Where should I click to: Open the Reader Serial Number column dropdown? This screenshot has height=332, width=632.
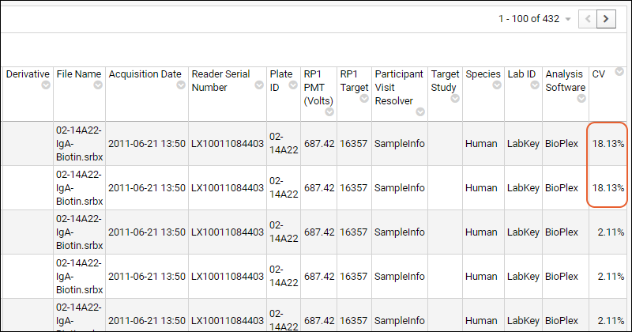click(x=259, y=85)
